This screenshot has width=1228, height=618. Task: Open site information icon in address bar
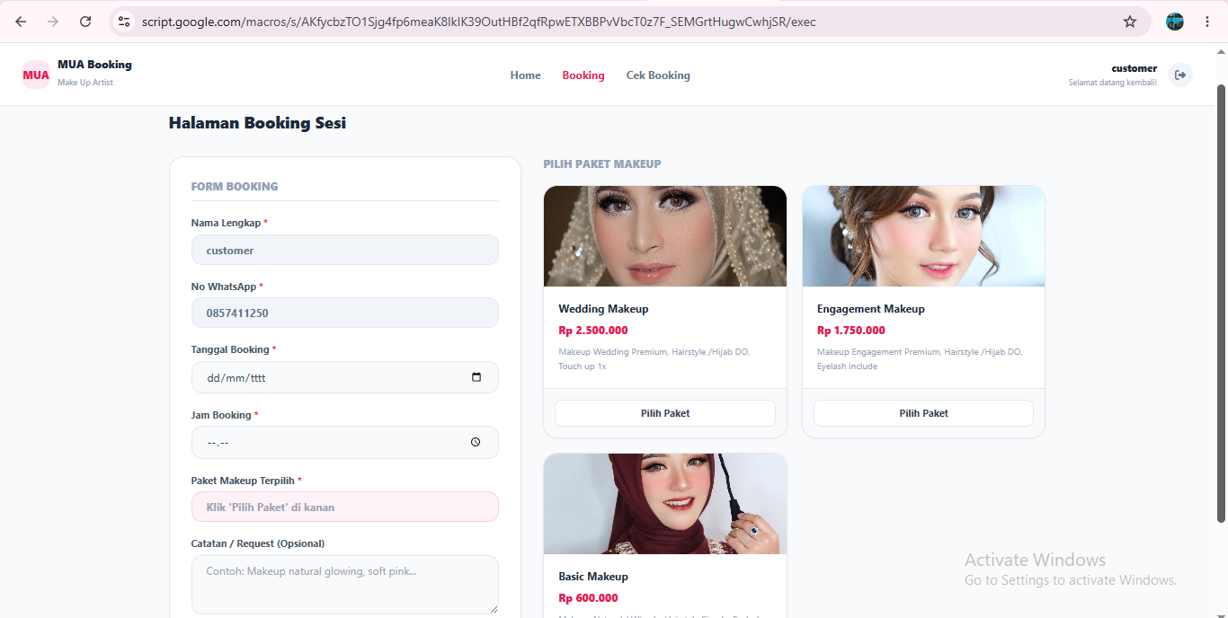point(124,22)
